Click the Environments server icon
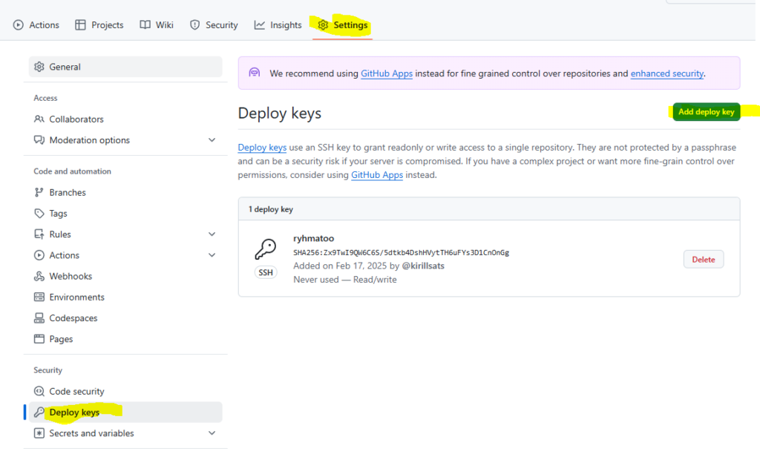This screenshot has height=454, width=760. coord(39,297)
